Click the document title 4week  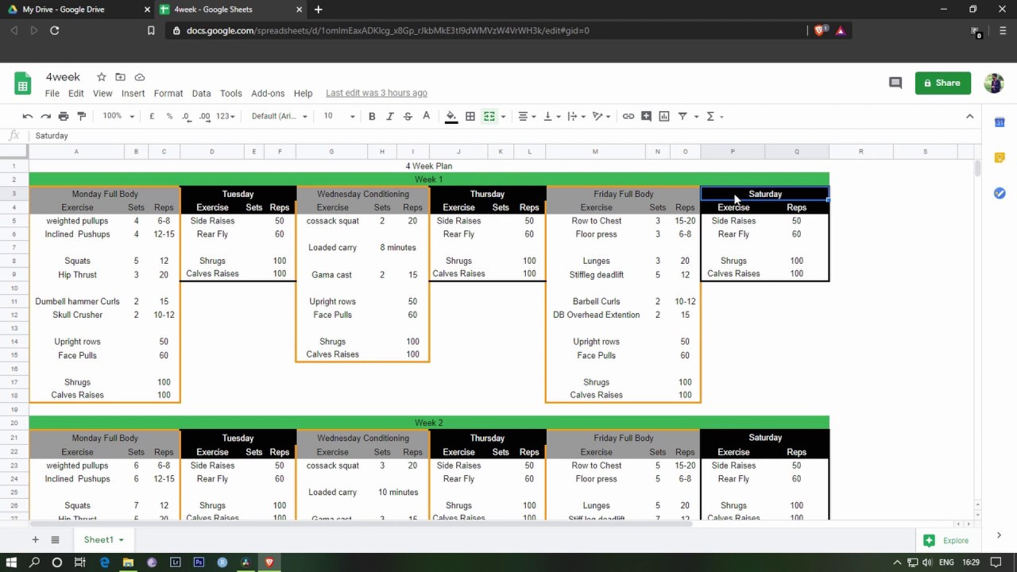(63, 77)
